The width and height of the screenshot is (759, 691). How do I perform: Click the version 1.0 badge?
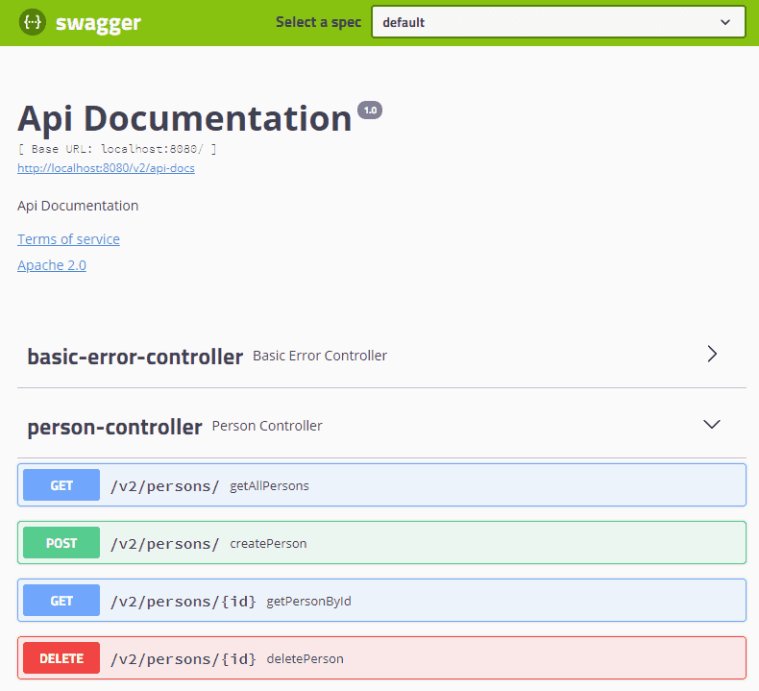[x=370, y=111]
